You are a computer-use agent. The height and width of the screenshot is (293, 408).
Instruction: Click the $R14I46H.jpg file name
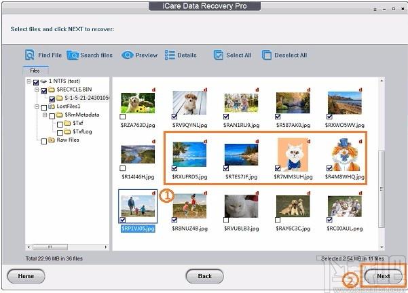[138, 177]
